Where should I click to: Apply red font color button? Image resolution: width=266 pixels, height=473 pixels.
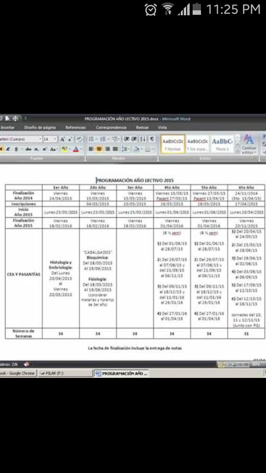76,149
